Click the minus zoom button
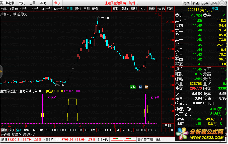 (x=168, y=130)
